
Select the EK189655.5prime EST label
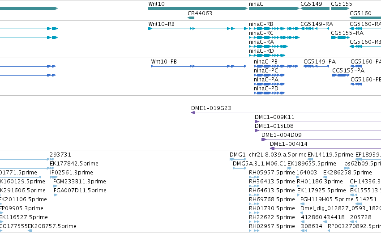coord(312,164)
